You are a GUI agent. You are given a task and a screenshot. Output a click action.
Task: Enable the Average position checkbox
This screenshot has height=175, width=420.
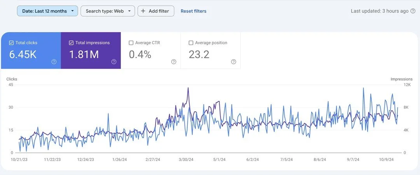pos(191,43)
